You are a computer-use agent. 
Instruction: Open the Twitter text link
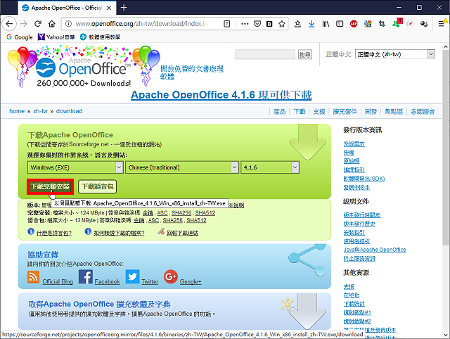pyautogui.click(x=150, y=281)
